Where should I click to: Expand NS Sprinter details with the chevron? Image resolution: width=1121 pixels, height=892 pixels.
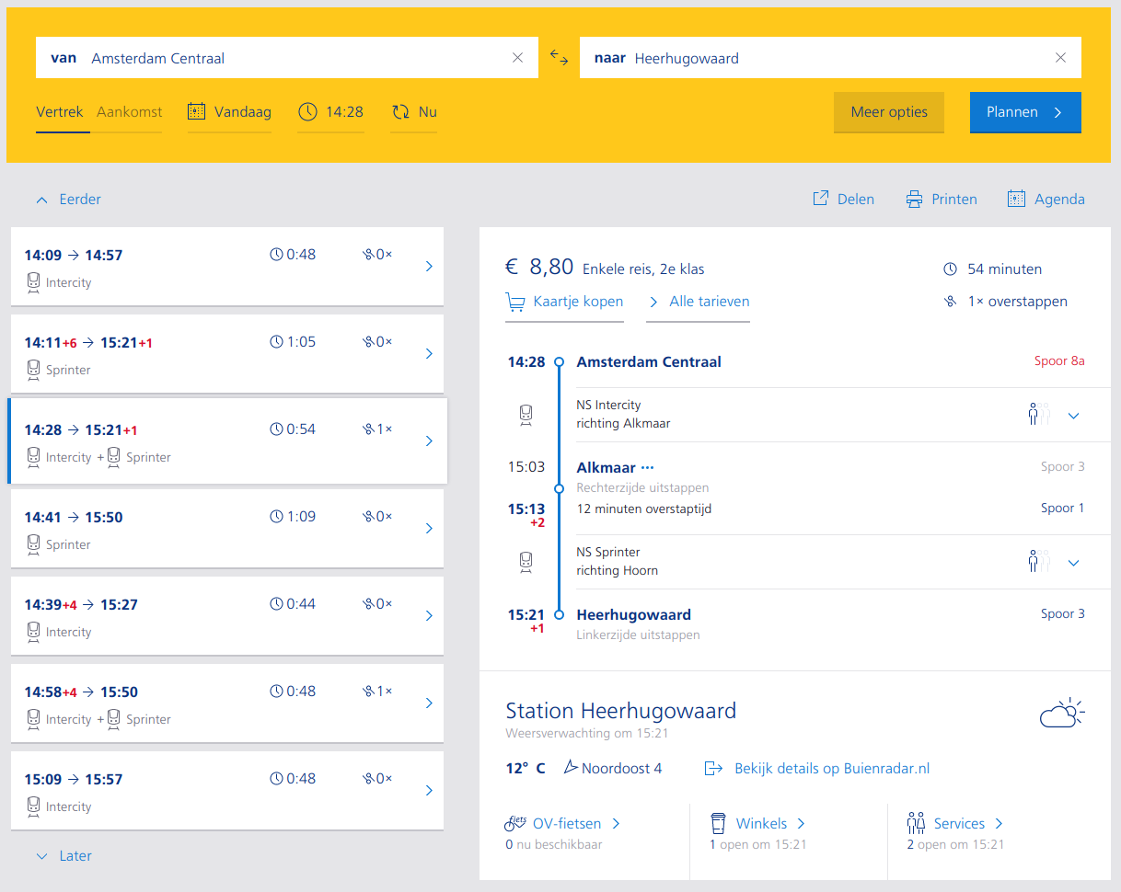pyautogui.click(x=1074, y=562)
